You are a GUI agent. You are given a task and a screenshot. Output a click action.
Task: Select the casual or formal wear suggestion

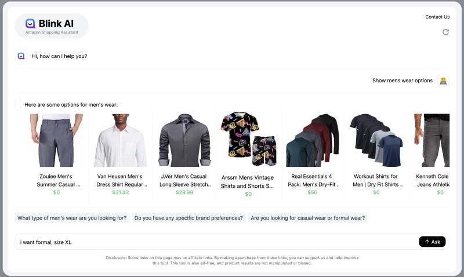tap(308, 218)
